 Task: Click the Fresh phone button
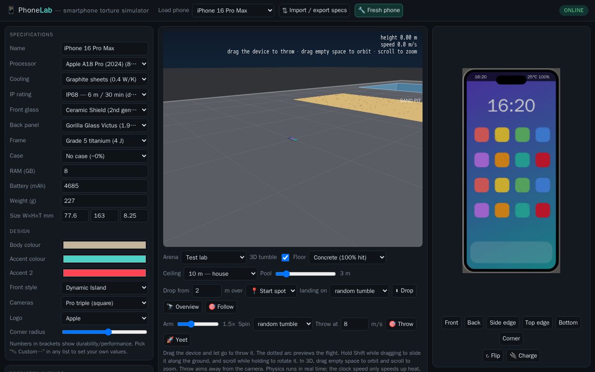(379, 10)
